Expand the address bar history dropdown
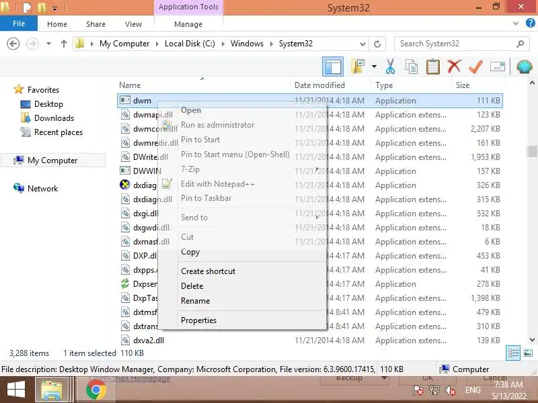The height and width of the screenshot is (403, 538). coord(362,44)
